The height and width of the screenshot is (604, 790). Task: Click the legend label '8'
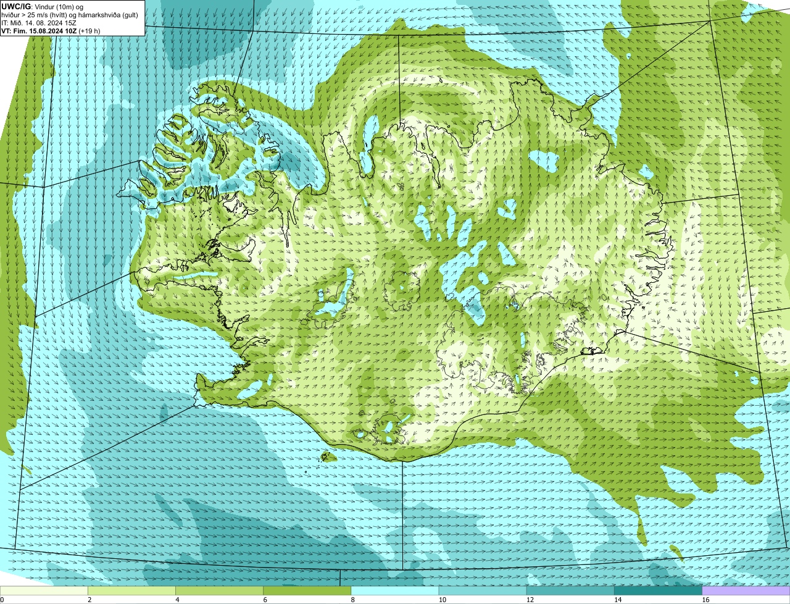(x=353, y=600)
